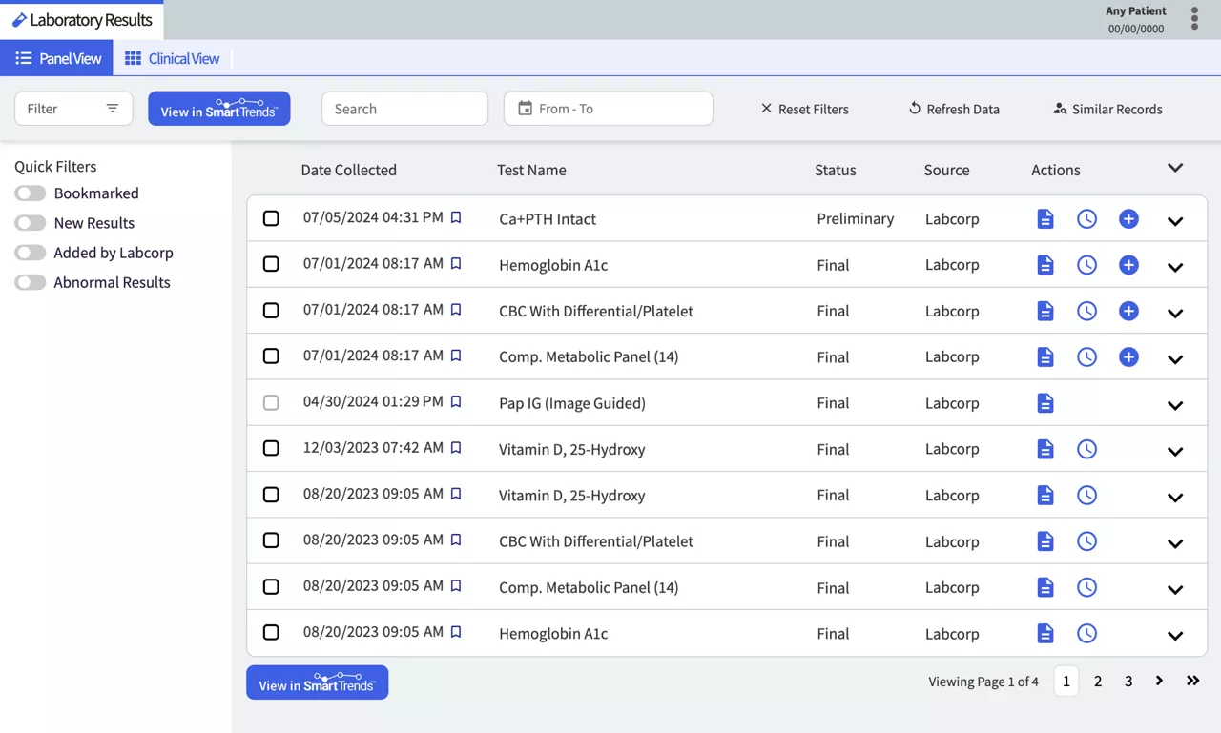The width and height of the screenshot is (1221, 733).
Task: Check the checkbox for Comp. Metabolic Panel (14)
Action: click(271, 356)
